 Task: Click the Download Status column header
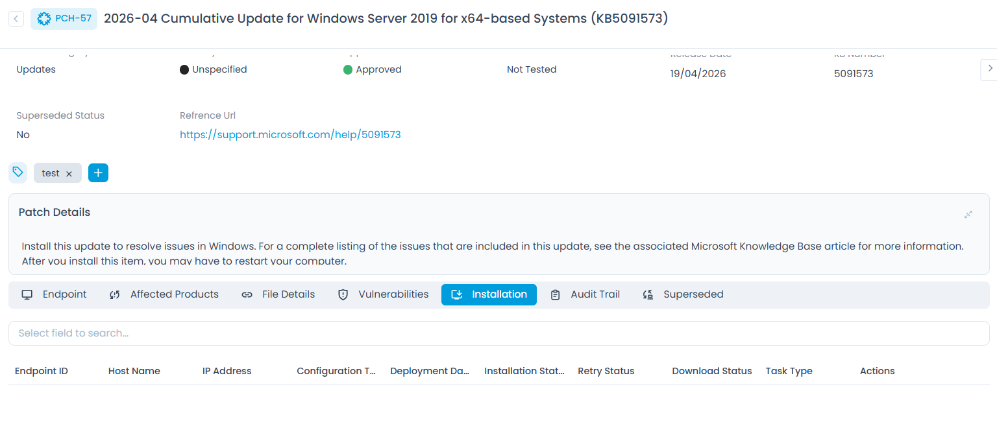(712, 371)
